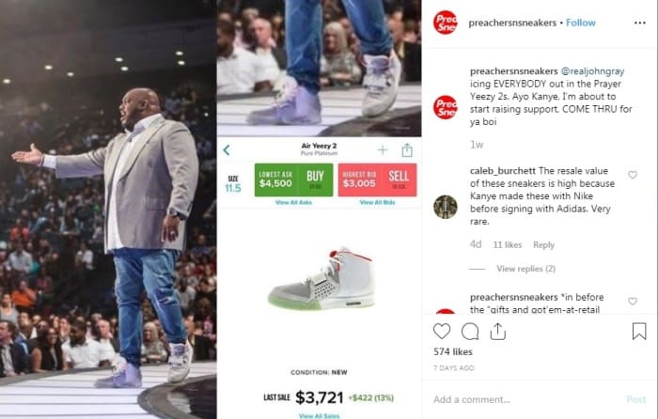
Task: Open preachersnsneakers username in header
Action: (512, 23)
